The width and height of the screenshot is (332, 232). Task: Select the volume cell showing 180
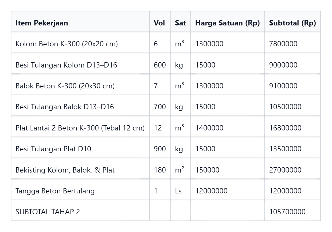tap(160, 170)
